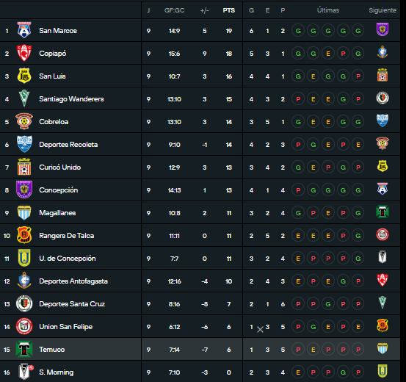The height and width of the screenshot is (382, 406).
Task: Open the Deportes Recoleta team link
Action: coord(68,144)
